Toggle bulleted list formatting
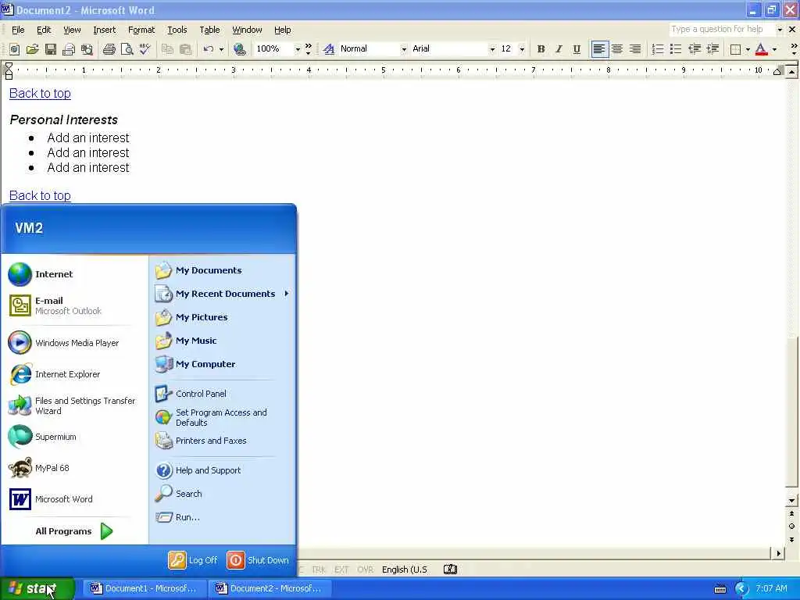Image resolution: width=800 pixels, height=600 pixels. 676,49
